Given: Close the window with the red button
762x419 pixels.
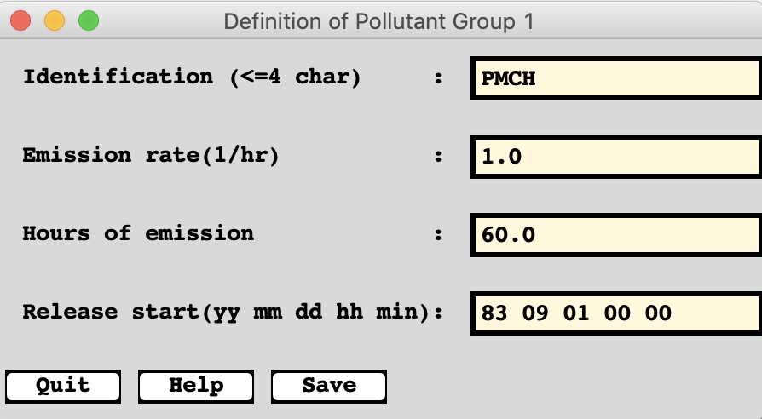Looking at the screenshot, I should click(x=20, y=20).
